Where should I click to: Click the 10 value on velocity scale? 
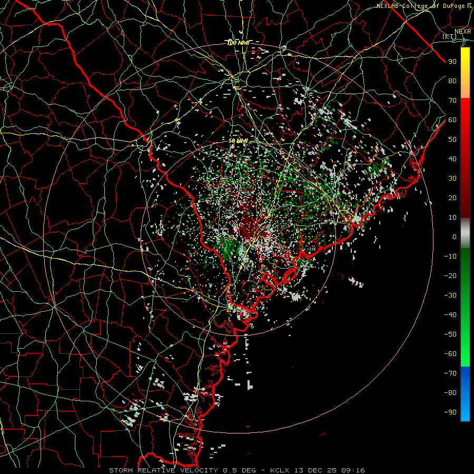(452, 218)
